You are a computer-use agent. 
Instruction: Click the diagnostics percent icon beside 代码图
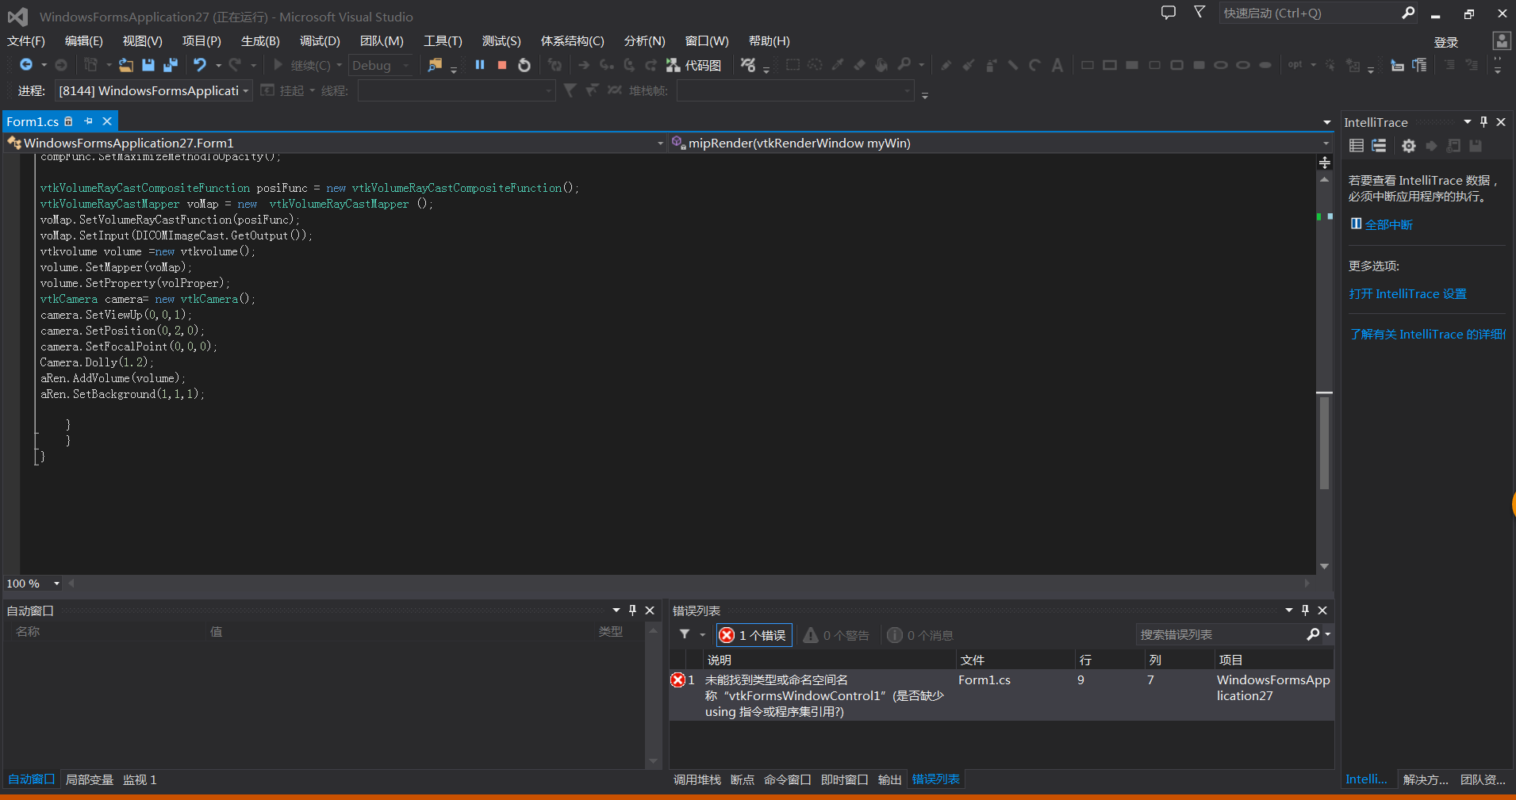[x=748, y=65]
